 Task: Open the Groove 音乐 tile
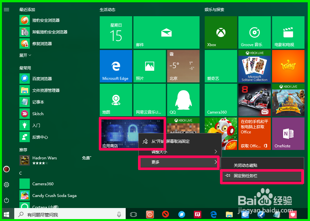(x=254, y=32)
